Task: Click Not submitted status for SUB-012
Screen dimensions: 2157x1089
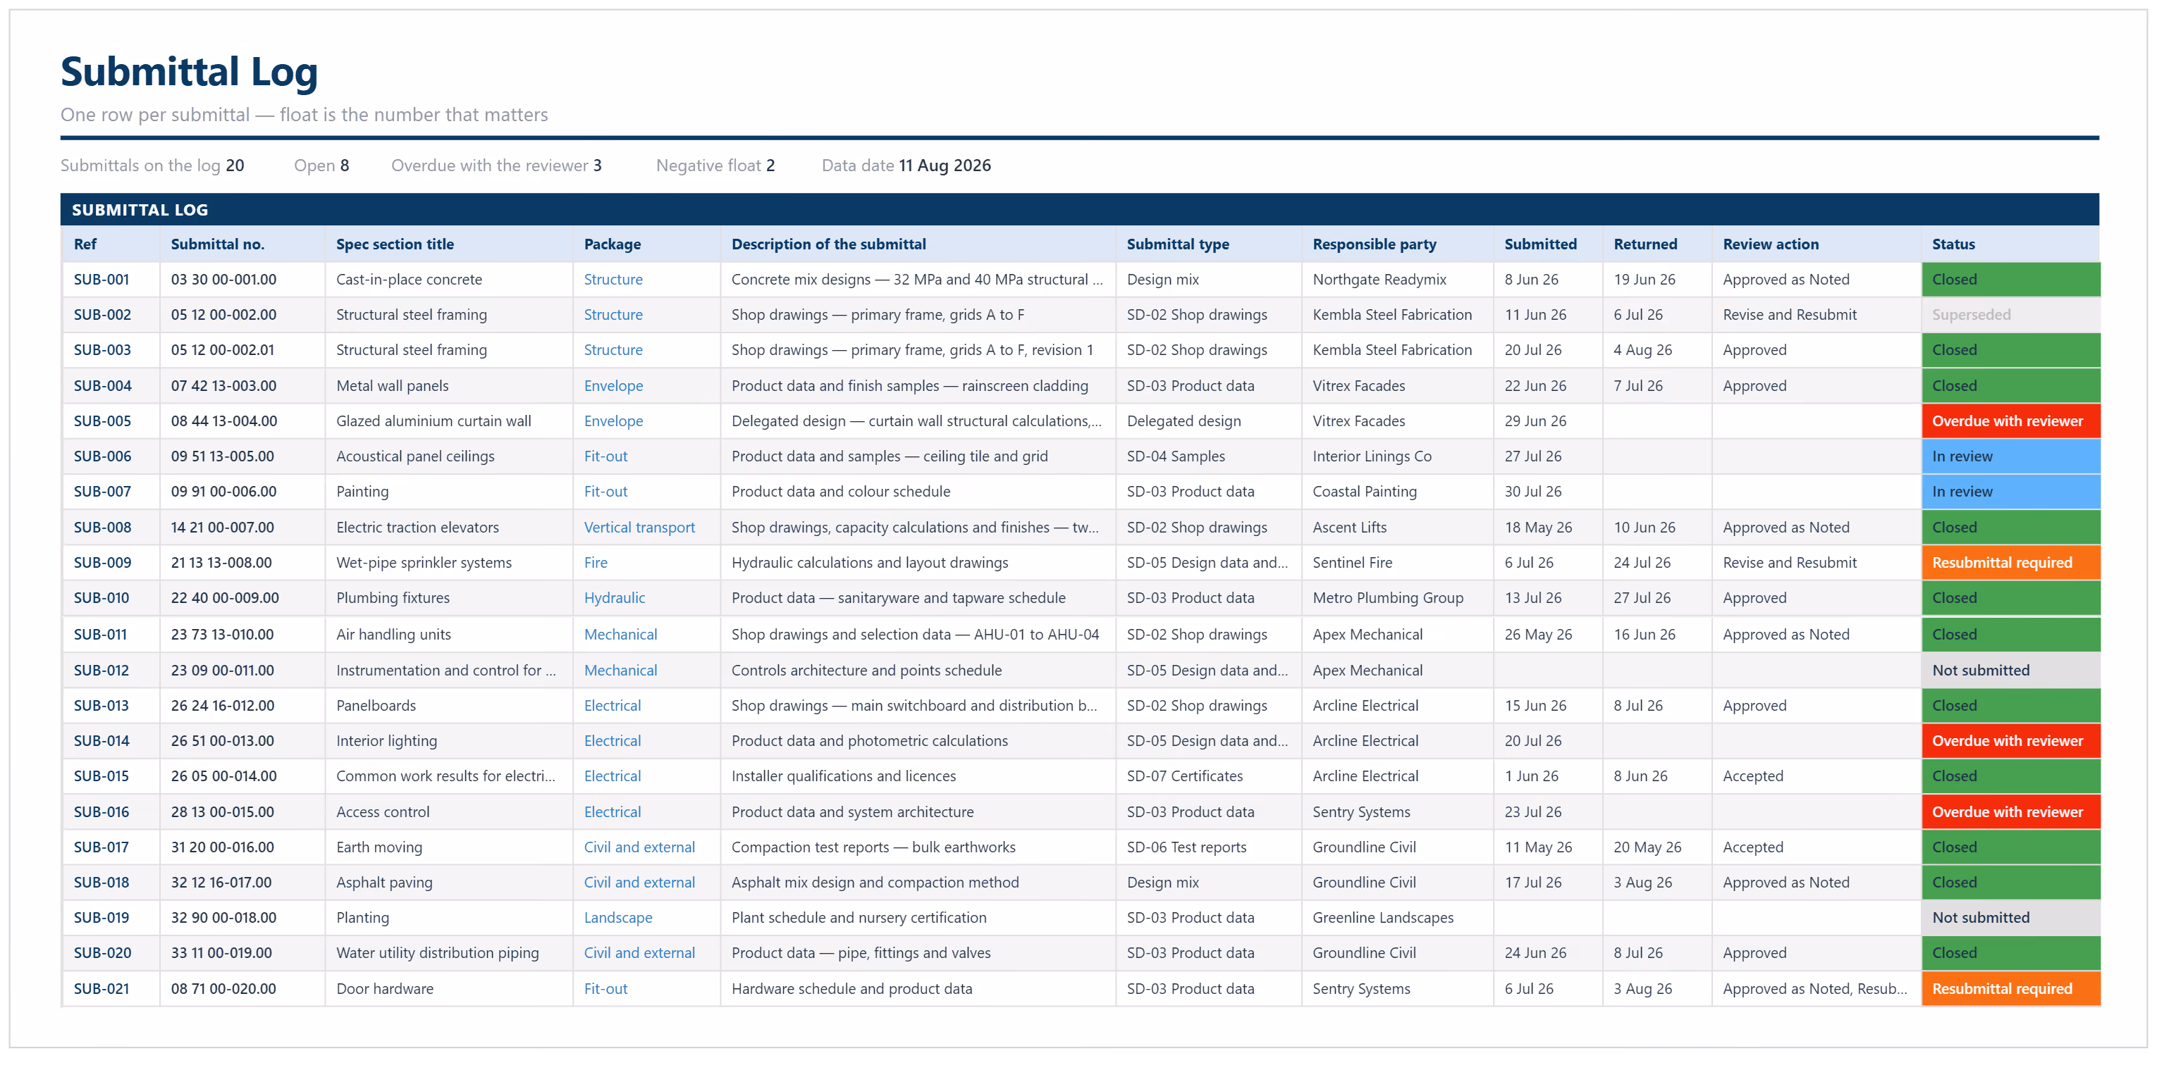Action: pos(2010,671)
